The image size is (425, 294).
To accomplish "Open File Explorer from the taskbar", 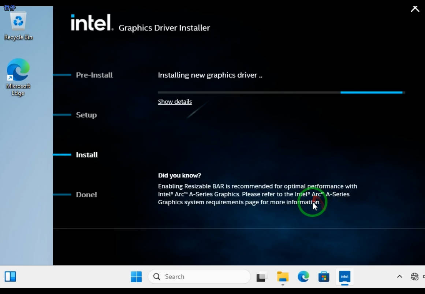I will pyautogui.click(x=283, y=277).
